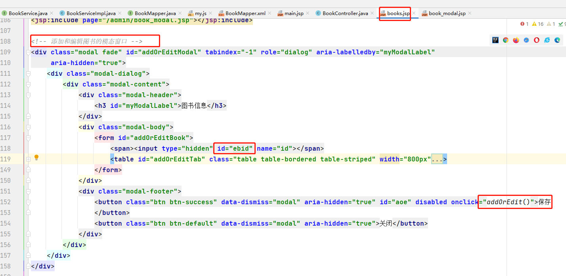The height and width of the screenshot is (276, 566).
Task: Collapse the modal-header div at line 113
Action: click(x=28, y=95)
